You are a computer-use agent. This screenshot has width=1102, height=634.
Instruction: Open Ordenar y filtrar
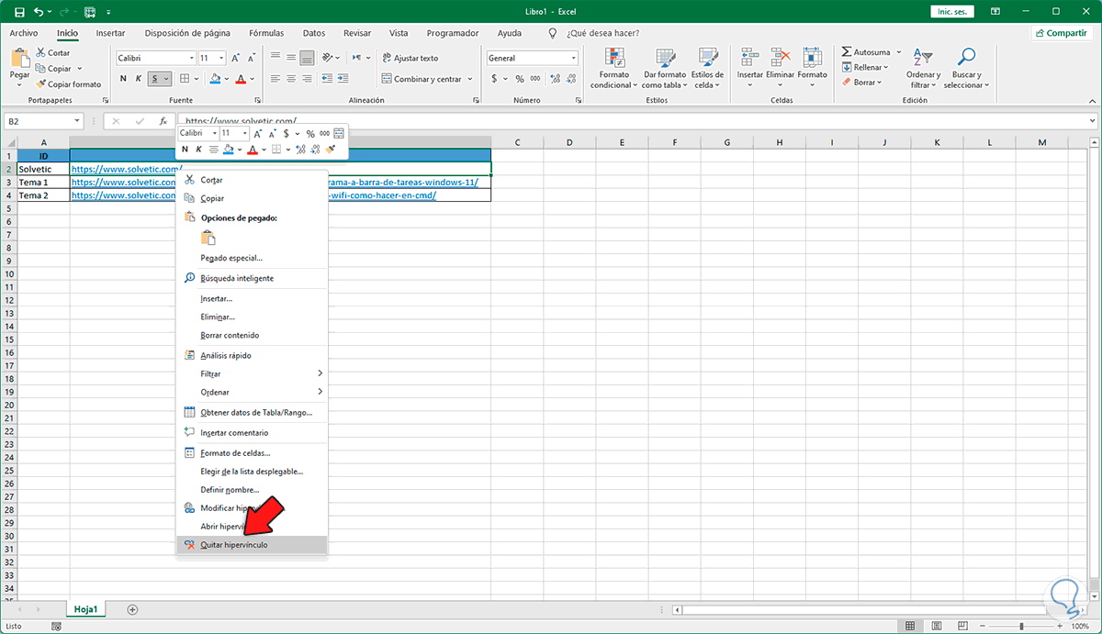(x=923, y=69)
